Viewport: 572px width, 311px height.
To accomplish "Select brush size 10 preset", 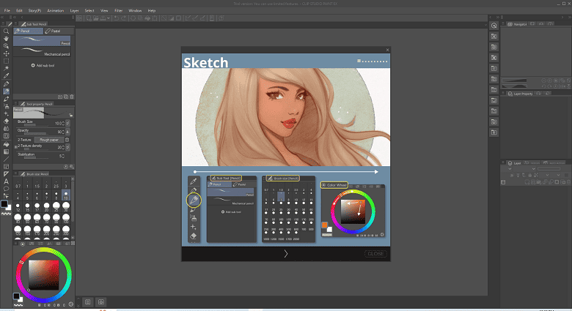I will tap(66, 195).
